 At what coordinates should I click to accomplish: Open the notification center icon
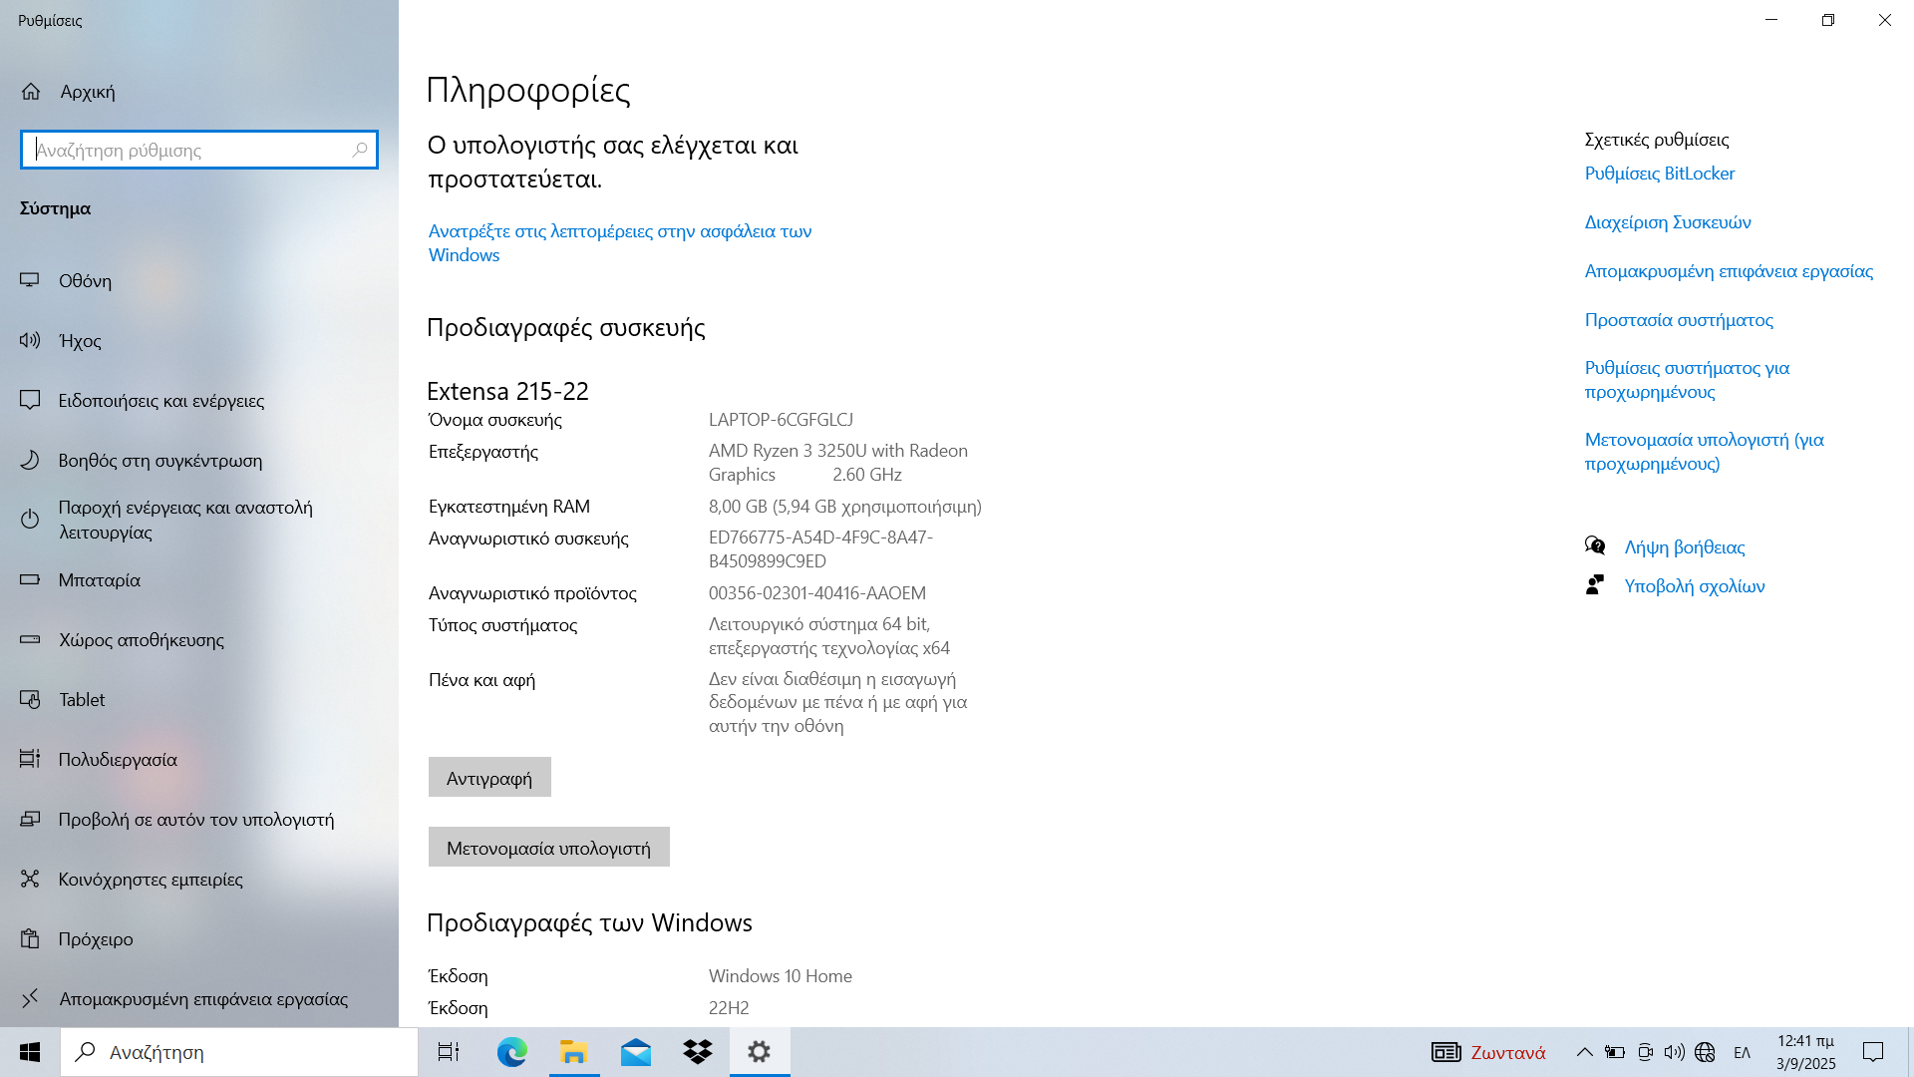tap(1873, 1052)
